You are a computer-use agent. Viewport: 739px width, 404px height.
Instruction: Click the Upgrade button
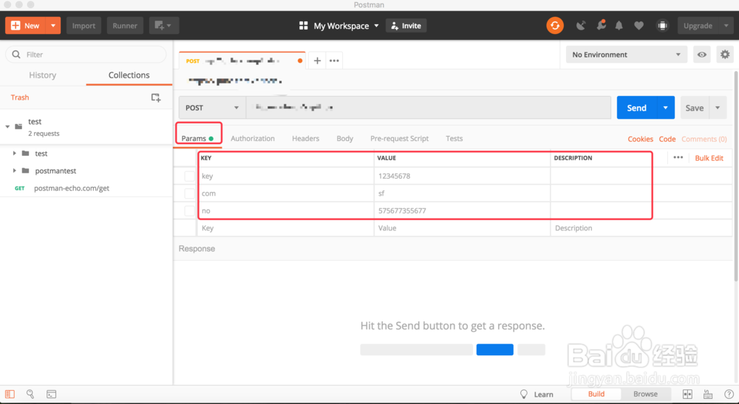(698, 25)
